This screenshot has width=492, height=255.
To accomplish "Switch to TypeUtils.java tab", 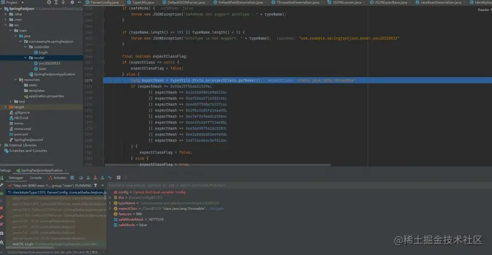I will pos(143,2).
